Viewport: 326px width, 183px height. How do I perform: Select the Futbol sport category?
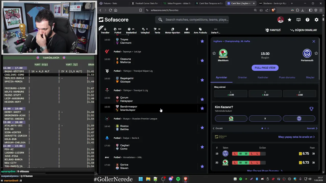(x=118, y=30)
